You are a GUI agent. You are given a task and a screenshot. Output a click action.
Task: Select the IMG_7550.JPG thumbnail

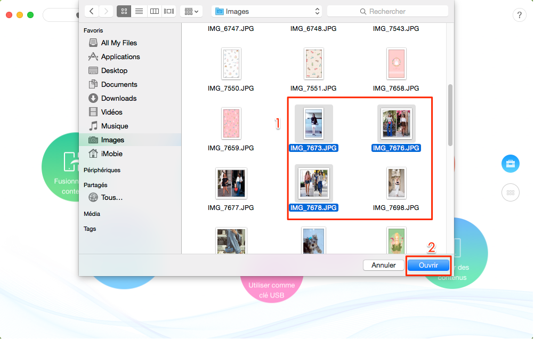tap(231, 64)
